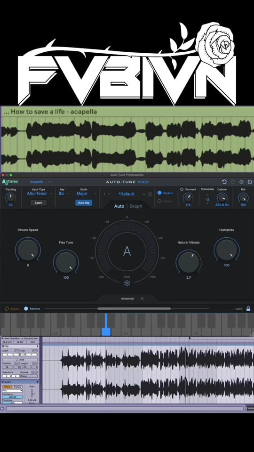
Task: Toggle the Warp button in Audio panel
Action: click(x=7, y=387)
